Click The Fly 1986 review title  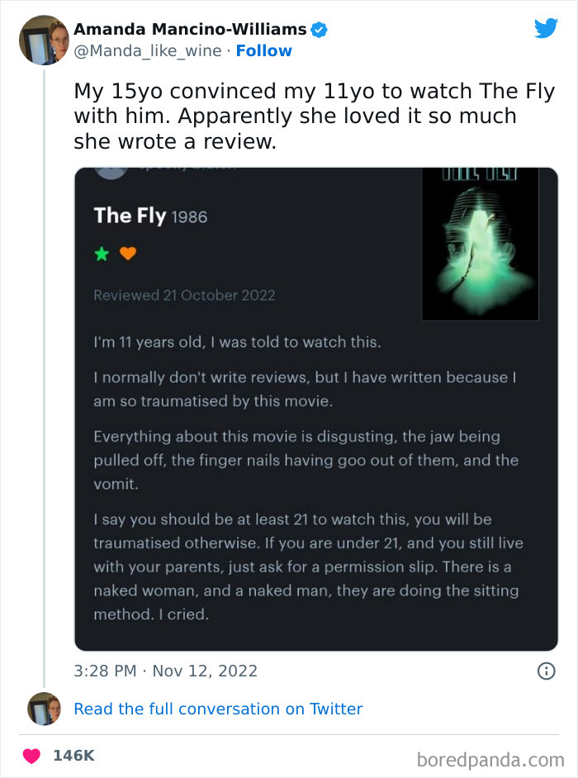click(150, 216)
